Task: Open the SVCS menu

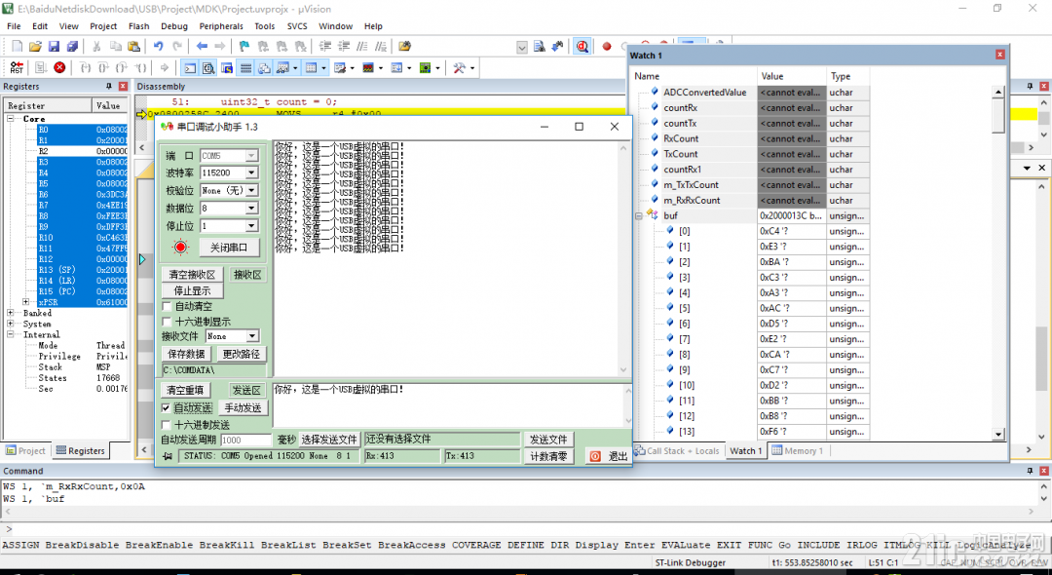Action: 297,26
